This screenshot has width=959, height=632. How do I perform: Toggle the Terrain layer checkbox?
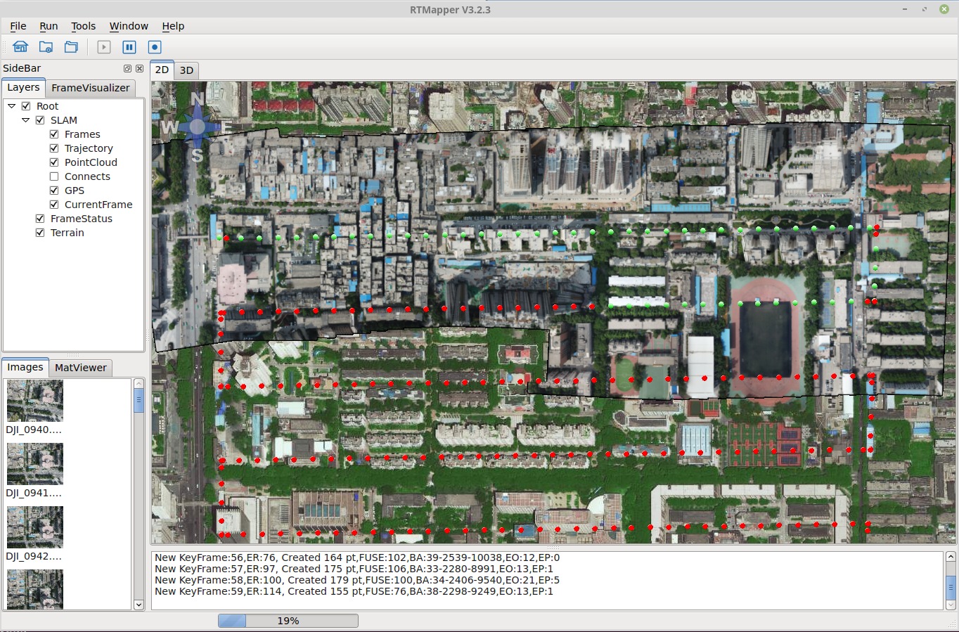click(40, 233)
